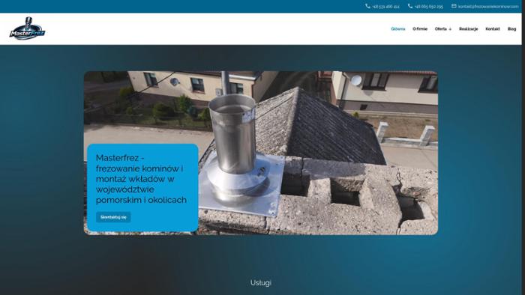The height and width of the screenshot is (295, 525).
Task: Click the second phone handset icon
Action: (x=410, y=6)
